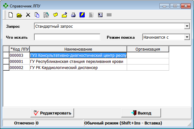This screenshot has height=129, width=194.
Task: Select the row marker for 000002
Action: tap(6, 68)
